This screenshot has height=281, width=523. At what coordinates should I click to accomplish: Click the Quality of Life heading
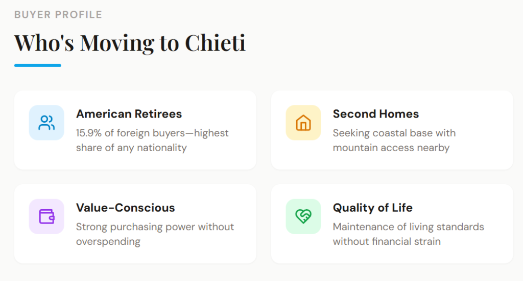(x=372, y=208)
